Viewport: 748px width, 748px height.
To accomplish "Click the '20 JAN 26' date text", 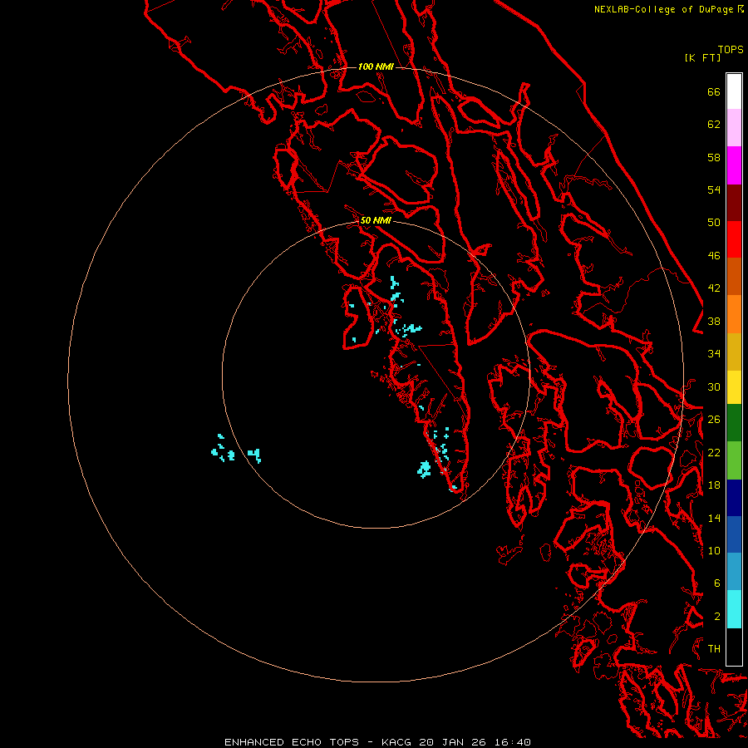I will tap(453, 742).
